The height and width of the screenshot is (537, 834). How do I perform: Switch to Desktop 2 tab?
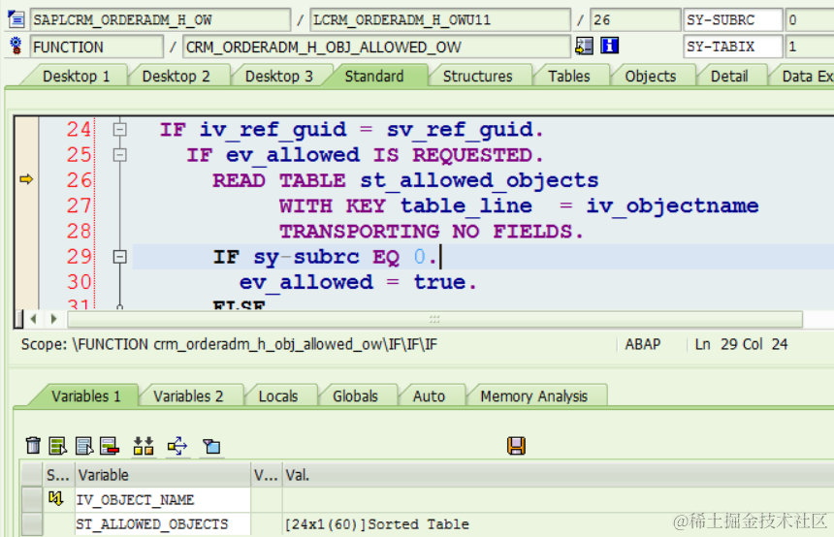(x=176, y=76)
